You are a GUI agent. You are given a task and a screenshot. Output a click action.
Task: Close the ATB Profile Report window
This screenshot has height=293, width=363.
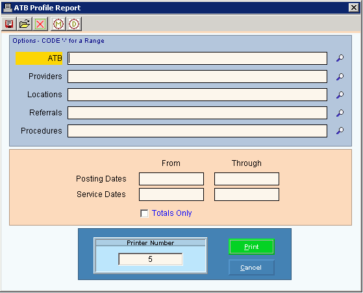tap(354, 8)
